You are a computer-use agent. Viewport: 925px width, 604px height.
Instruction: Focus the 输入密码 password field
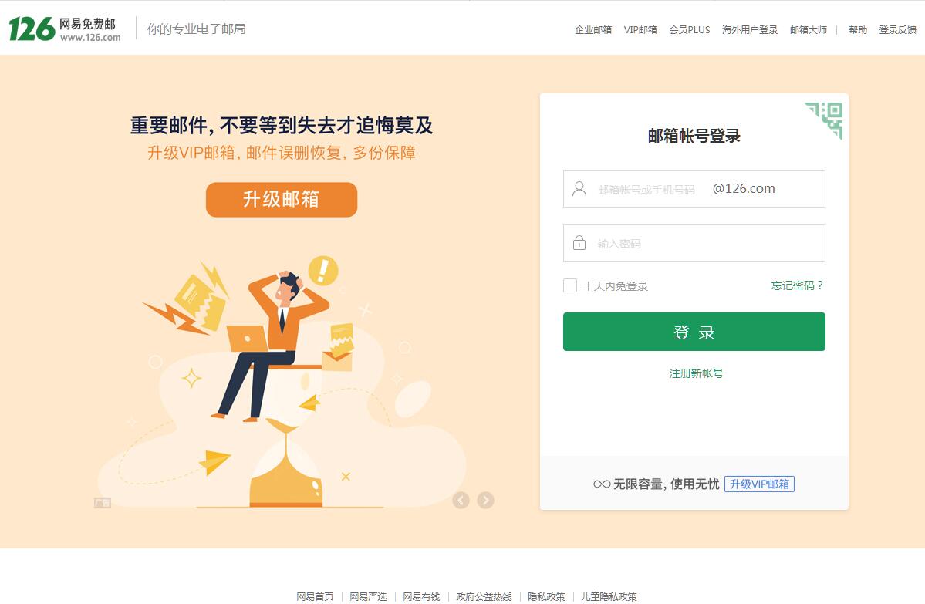(694, 243)
